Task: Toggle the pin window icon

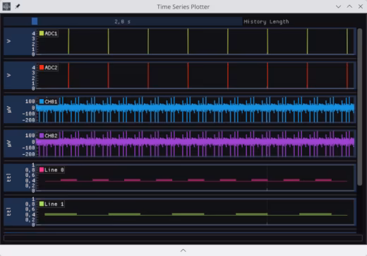Action: tap(18, 6)
